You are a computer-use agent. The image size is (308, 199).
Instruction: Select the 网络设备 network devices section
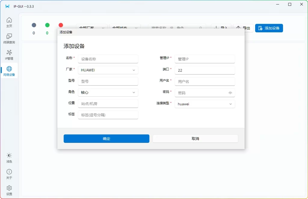click(9, 71)
